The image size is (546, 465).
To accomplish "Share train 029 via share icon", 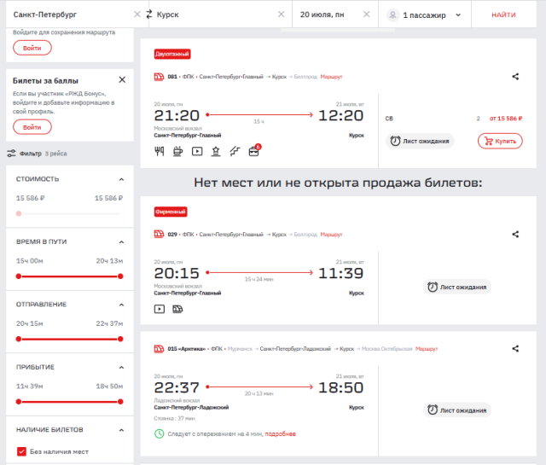I will point(515,235).
